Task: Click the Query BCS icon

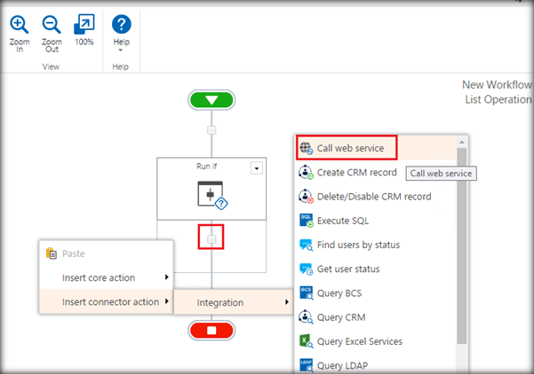Action: [307, 293]
